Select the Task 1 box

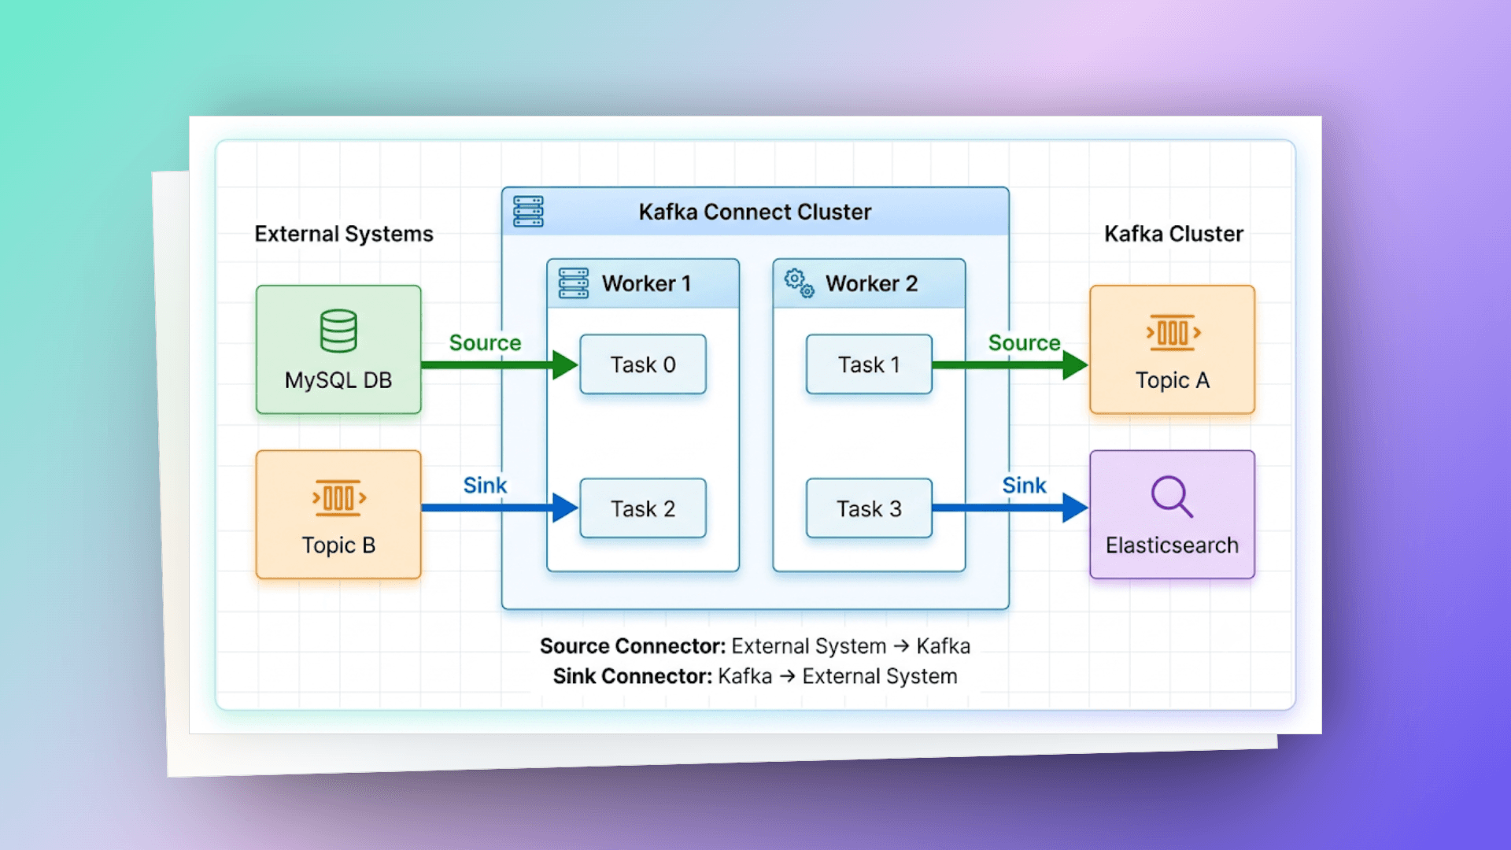[869, 364]
